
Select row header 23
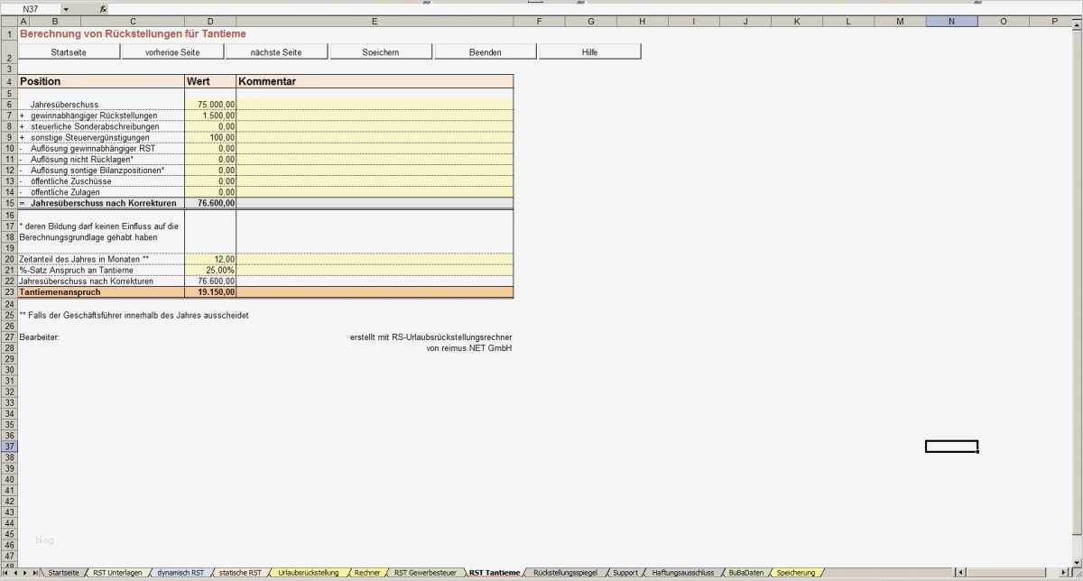click(x=8, y=292)
